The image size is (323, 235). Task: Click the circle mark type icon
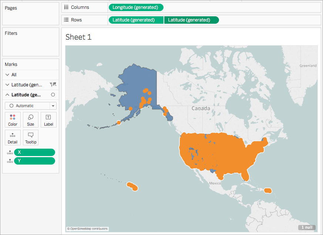(x=53, y=95)
